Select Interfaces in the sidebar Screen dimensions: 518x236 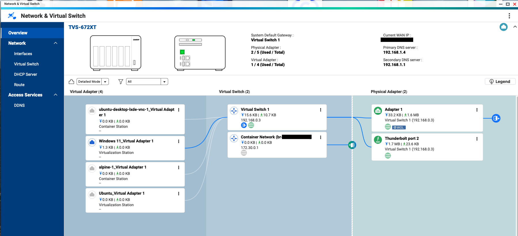(x=23, y=54)
